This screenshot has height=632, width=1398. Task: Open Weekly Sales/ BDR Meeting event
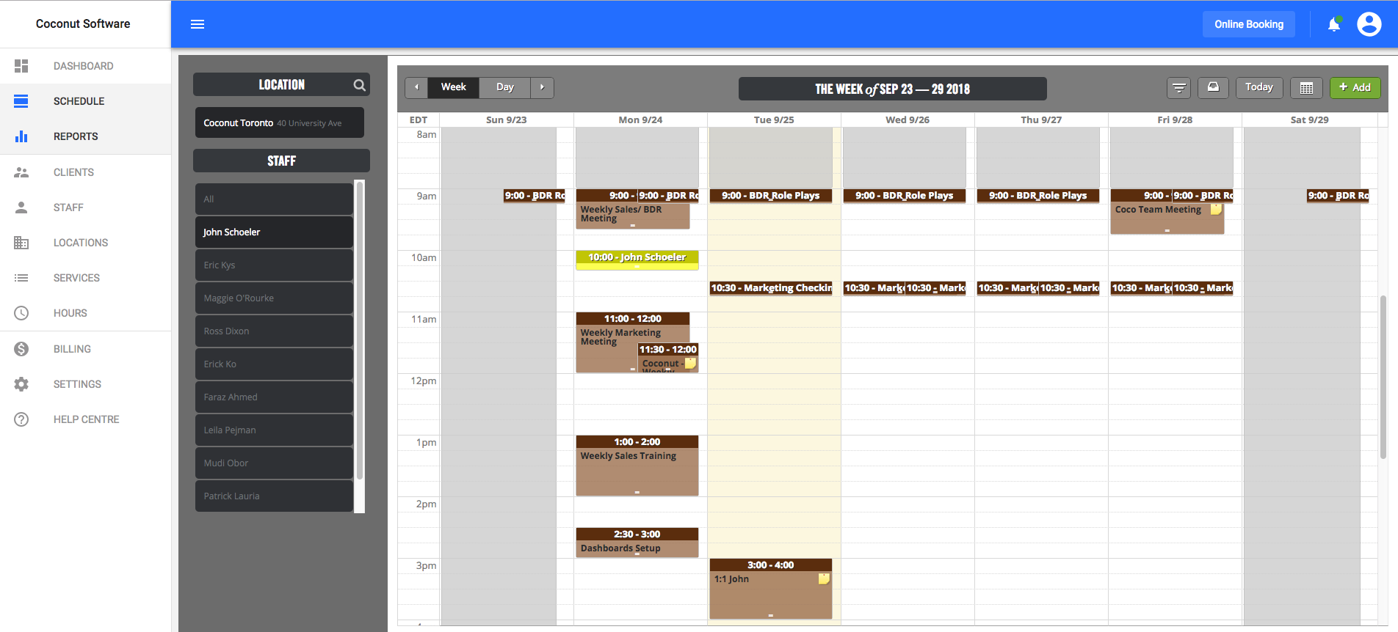[632, 214]
